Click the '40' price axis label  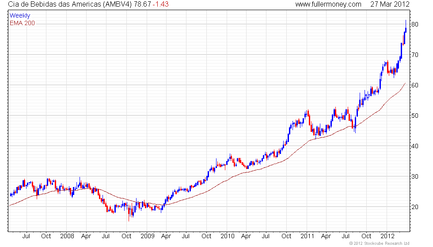[415, 146]
